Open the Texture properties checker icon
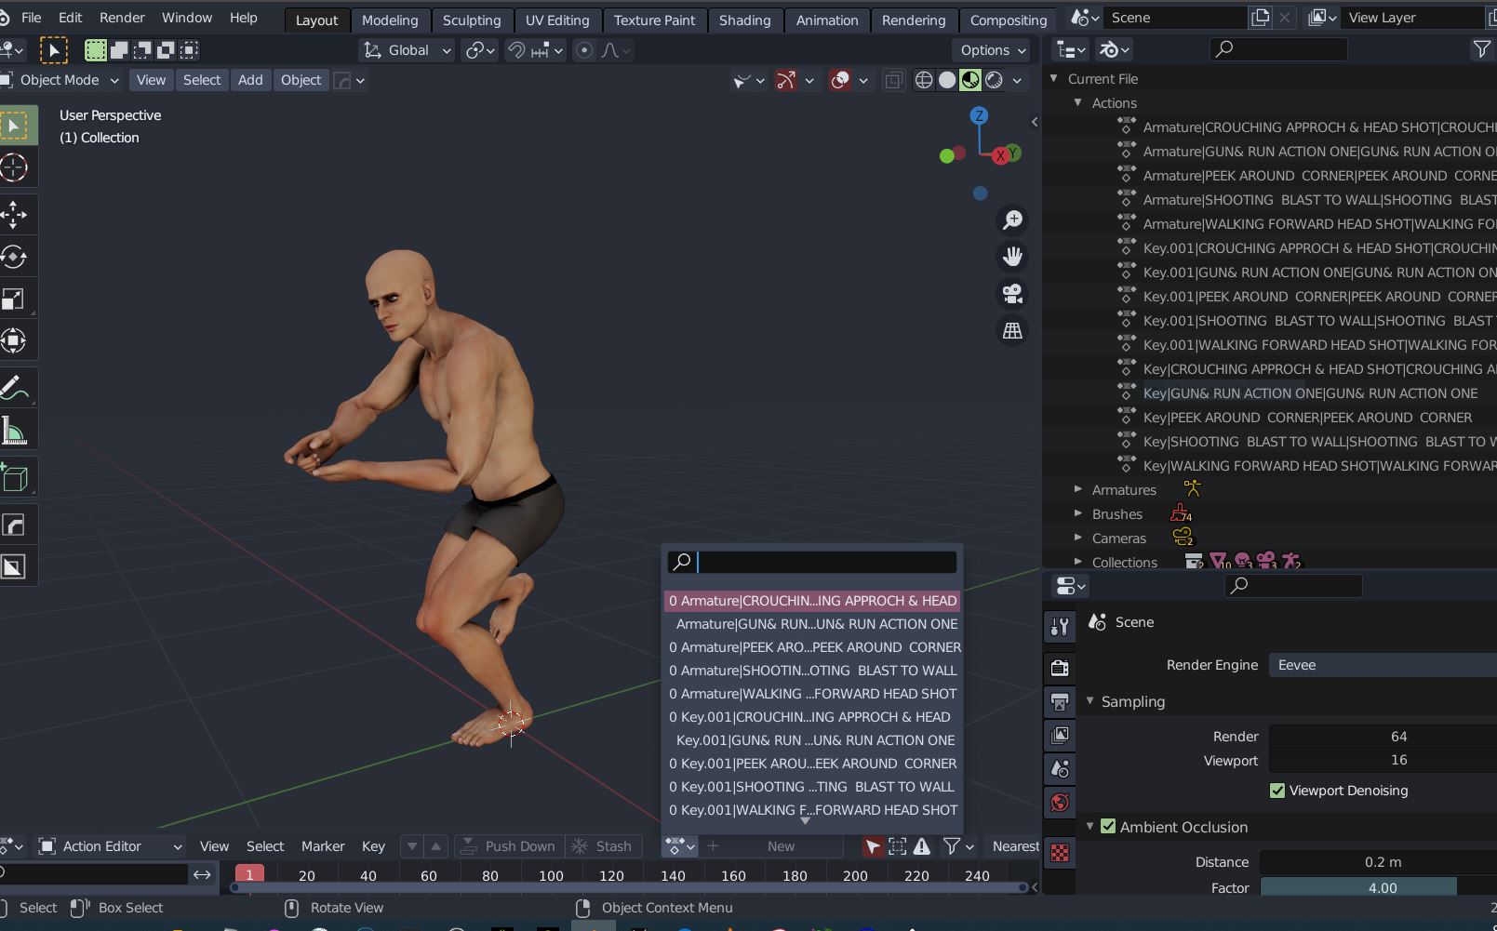This screenshot has width=1497, height=931. (1060, 852)
